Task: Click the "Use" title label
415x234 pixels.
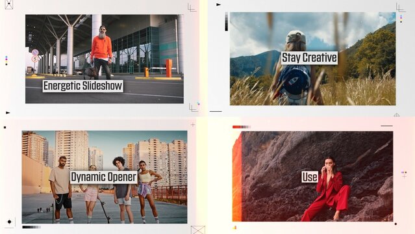Action: [x=310, y=177]
